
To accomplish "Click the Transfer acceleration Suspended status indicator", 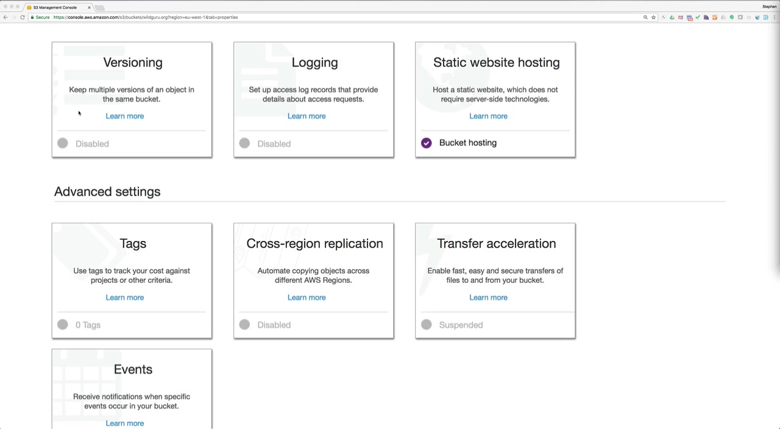I will [x=427, y=325].
